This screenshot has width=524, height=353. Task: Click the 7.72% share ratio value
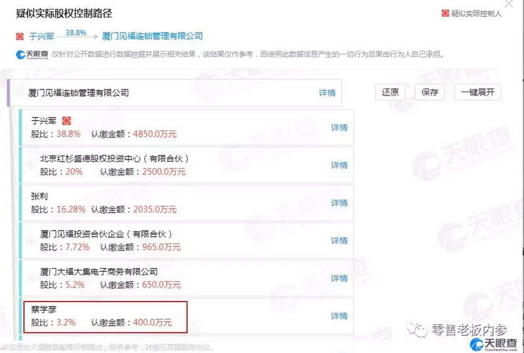point(77,247)
